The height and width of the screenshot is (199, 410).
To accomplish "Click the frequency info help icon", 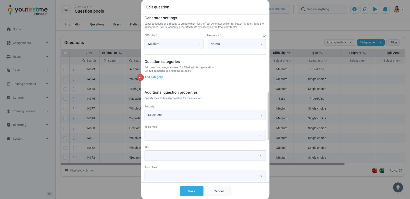I will pyautogui.click(x=264, y=35).
